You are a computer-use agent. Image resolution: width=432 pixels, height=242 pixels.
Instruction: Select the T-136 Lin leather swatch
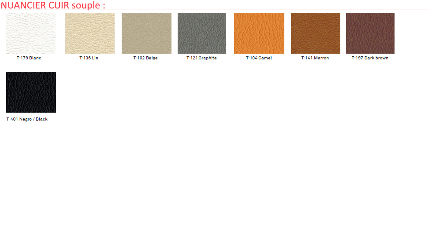tap(89, 33)
